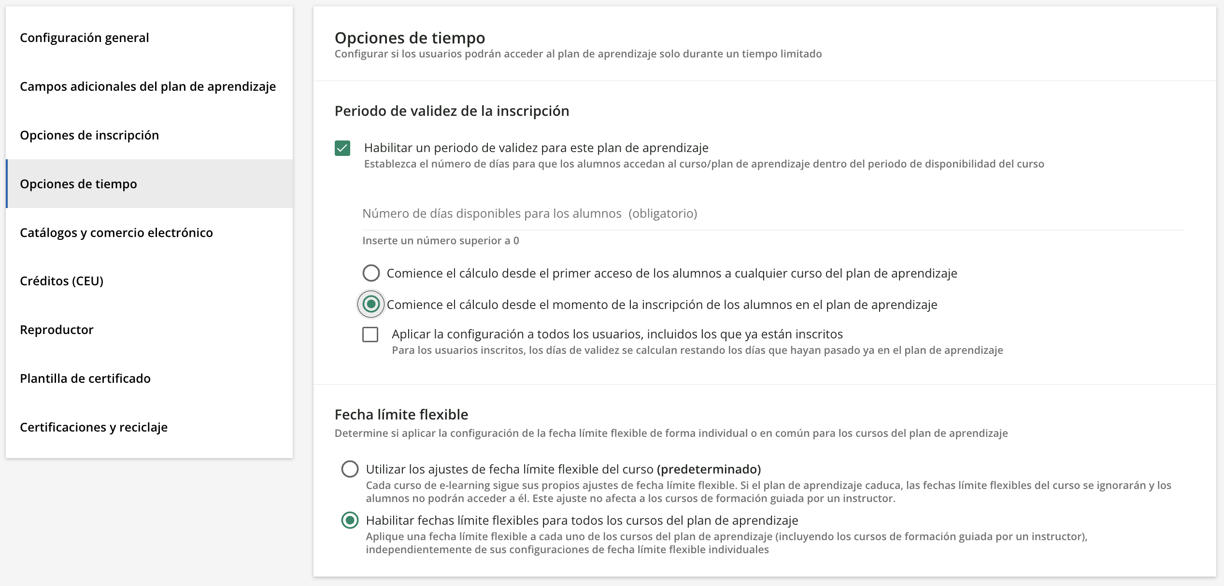
Task: Open the Configuración general section
Action: pyautogui.click(x=84, y=38)
